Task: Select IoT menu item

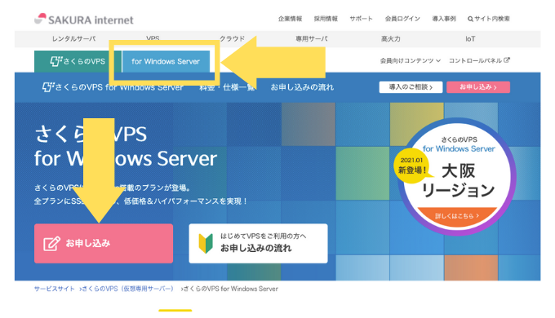Action: (470, 39)
